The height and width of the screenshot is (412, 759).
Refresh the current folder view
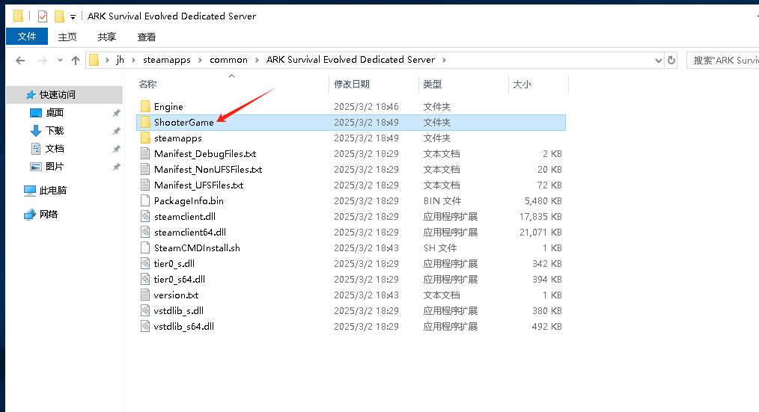(671, 60)
